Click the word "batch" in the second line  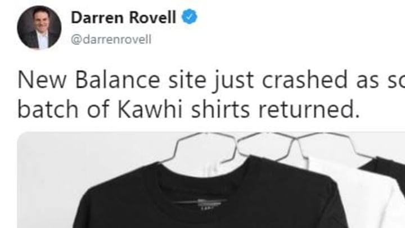pyautogui.click(x=48, y=109)
